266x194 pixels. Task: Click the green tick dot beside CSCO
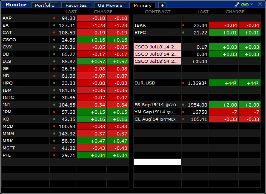coord(54,40)
